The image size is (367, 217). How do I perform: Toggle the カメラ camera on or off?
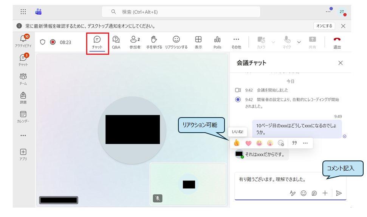point(261,42)
